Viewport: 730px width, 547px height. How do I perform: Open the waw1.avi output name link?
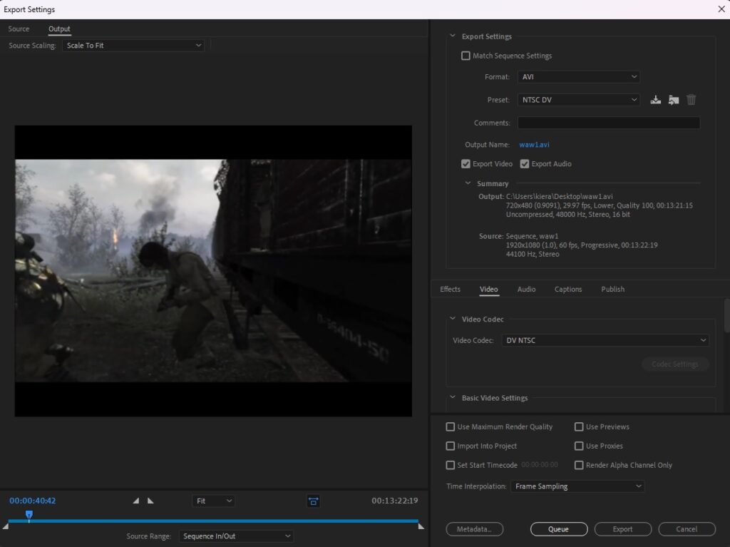click(534, 145)
